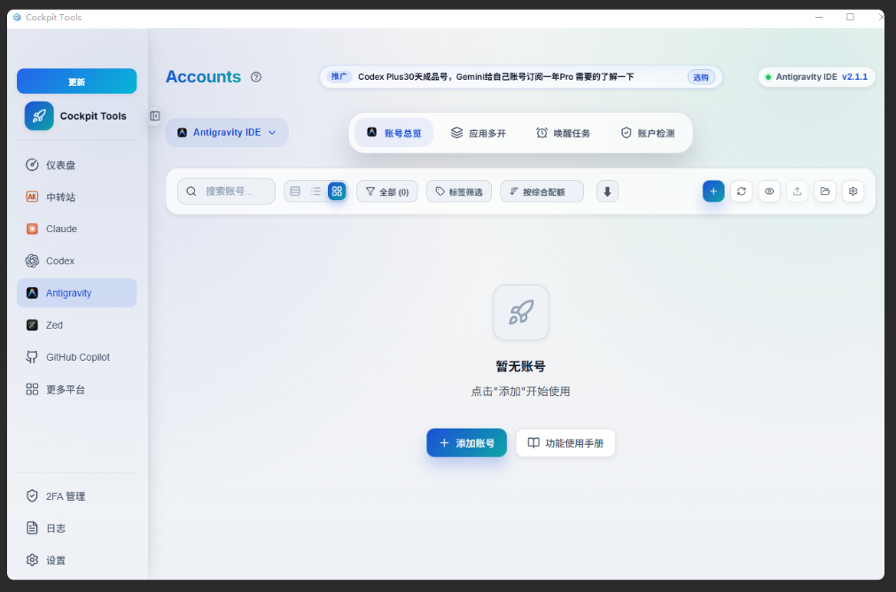Show 更多平台 more platforms
This screenshot has height=592, width=896.
point(76,390)
